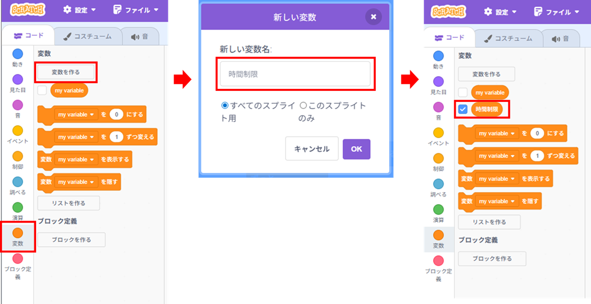Open the variable dropdown in the left 0にする block
Image resolution: width=591 pixels, height=304 pixels.
click(76, 114)
